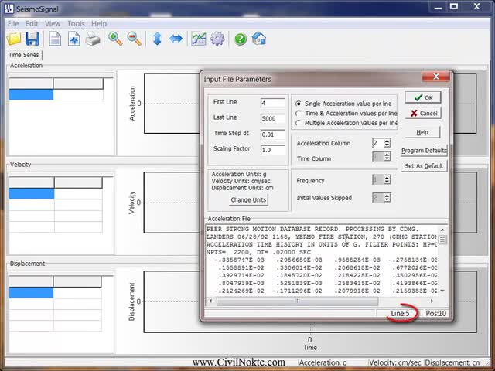Click the LANDERS 06/28/92 line
The width and height of the screenshot is (495, 371).
[322, 237]
